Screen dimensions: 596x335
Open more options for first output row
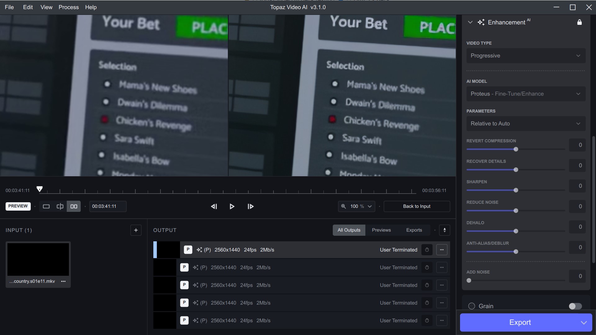442,250
